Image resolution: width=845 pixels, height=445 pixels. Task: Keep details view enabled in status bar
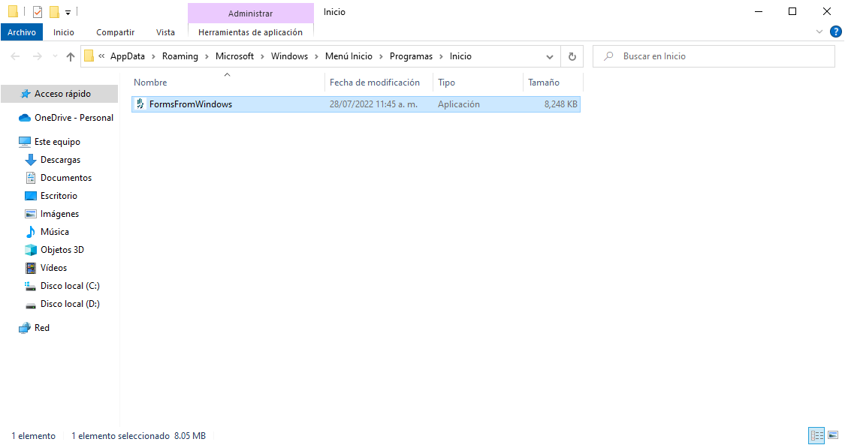[816, 435]
